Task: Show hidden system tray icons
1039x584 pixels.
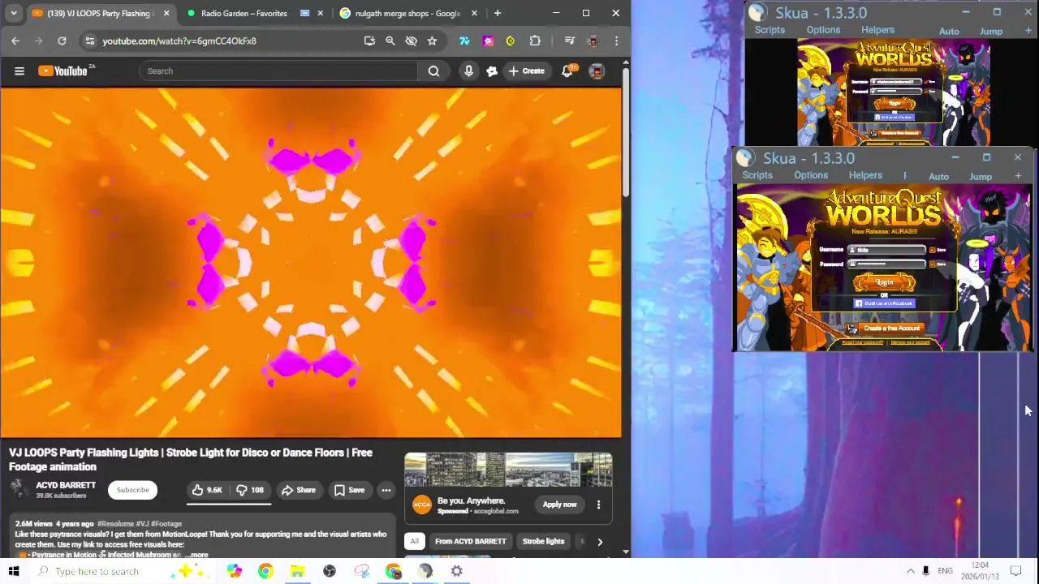Action: coord(911,571)
